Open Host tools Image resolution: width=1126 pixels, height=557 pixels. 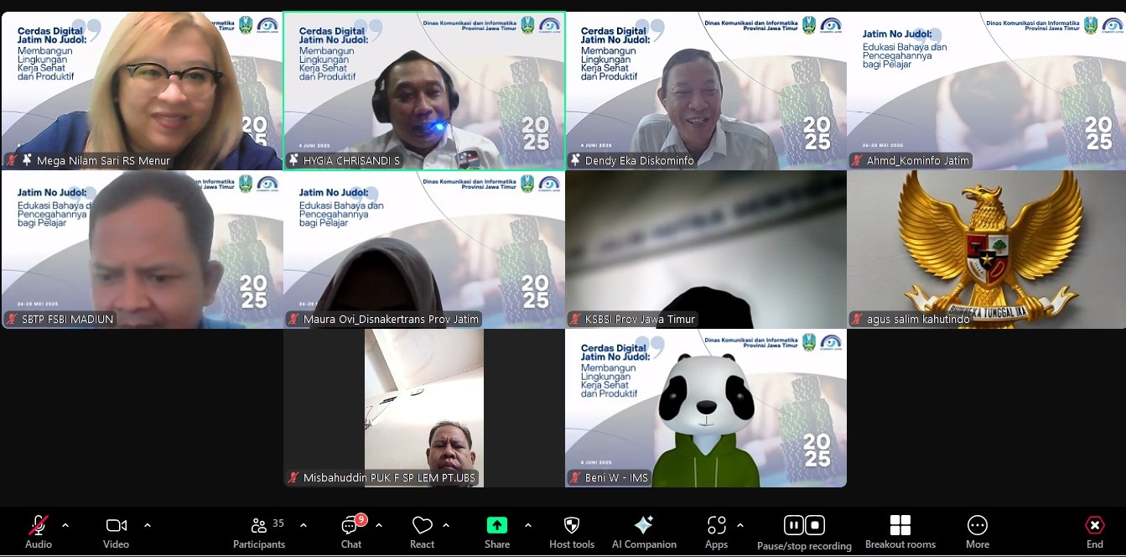pos(571,529)
